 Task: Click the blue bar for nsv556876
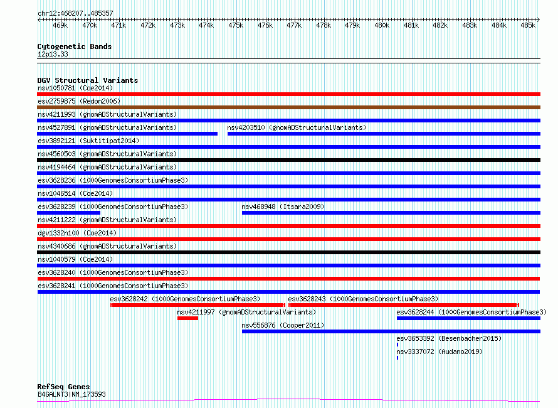[x=391, y=331]
